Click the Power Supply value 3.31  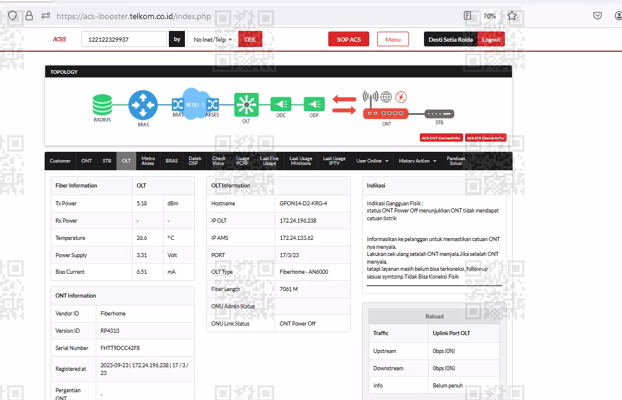click(142, 255)
